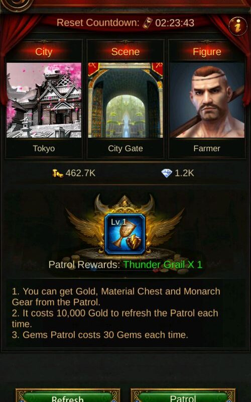Viewport: 251px width, 402px height.
Task: Tap the City Gate name label
Action: [x=125, y=148]
